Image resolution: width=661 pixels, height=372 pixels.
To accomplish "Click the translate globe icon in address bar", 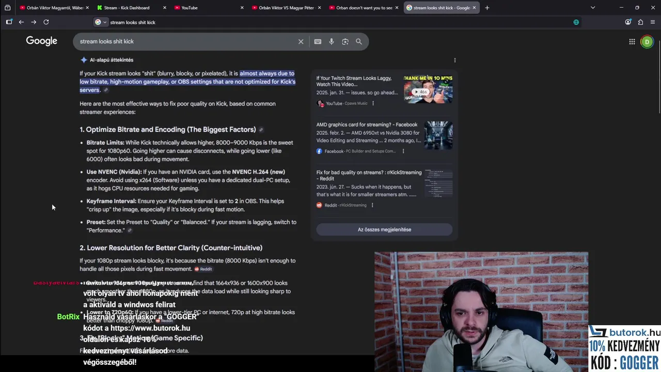I will point(576,22).
